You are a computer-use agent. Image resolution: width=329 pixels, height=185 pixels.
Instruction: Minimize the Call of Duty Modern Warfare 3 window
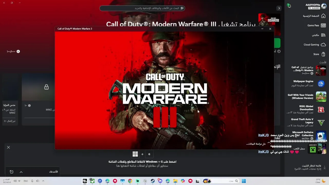(x=262, y=29)
